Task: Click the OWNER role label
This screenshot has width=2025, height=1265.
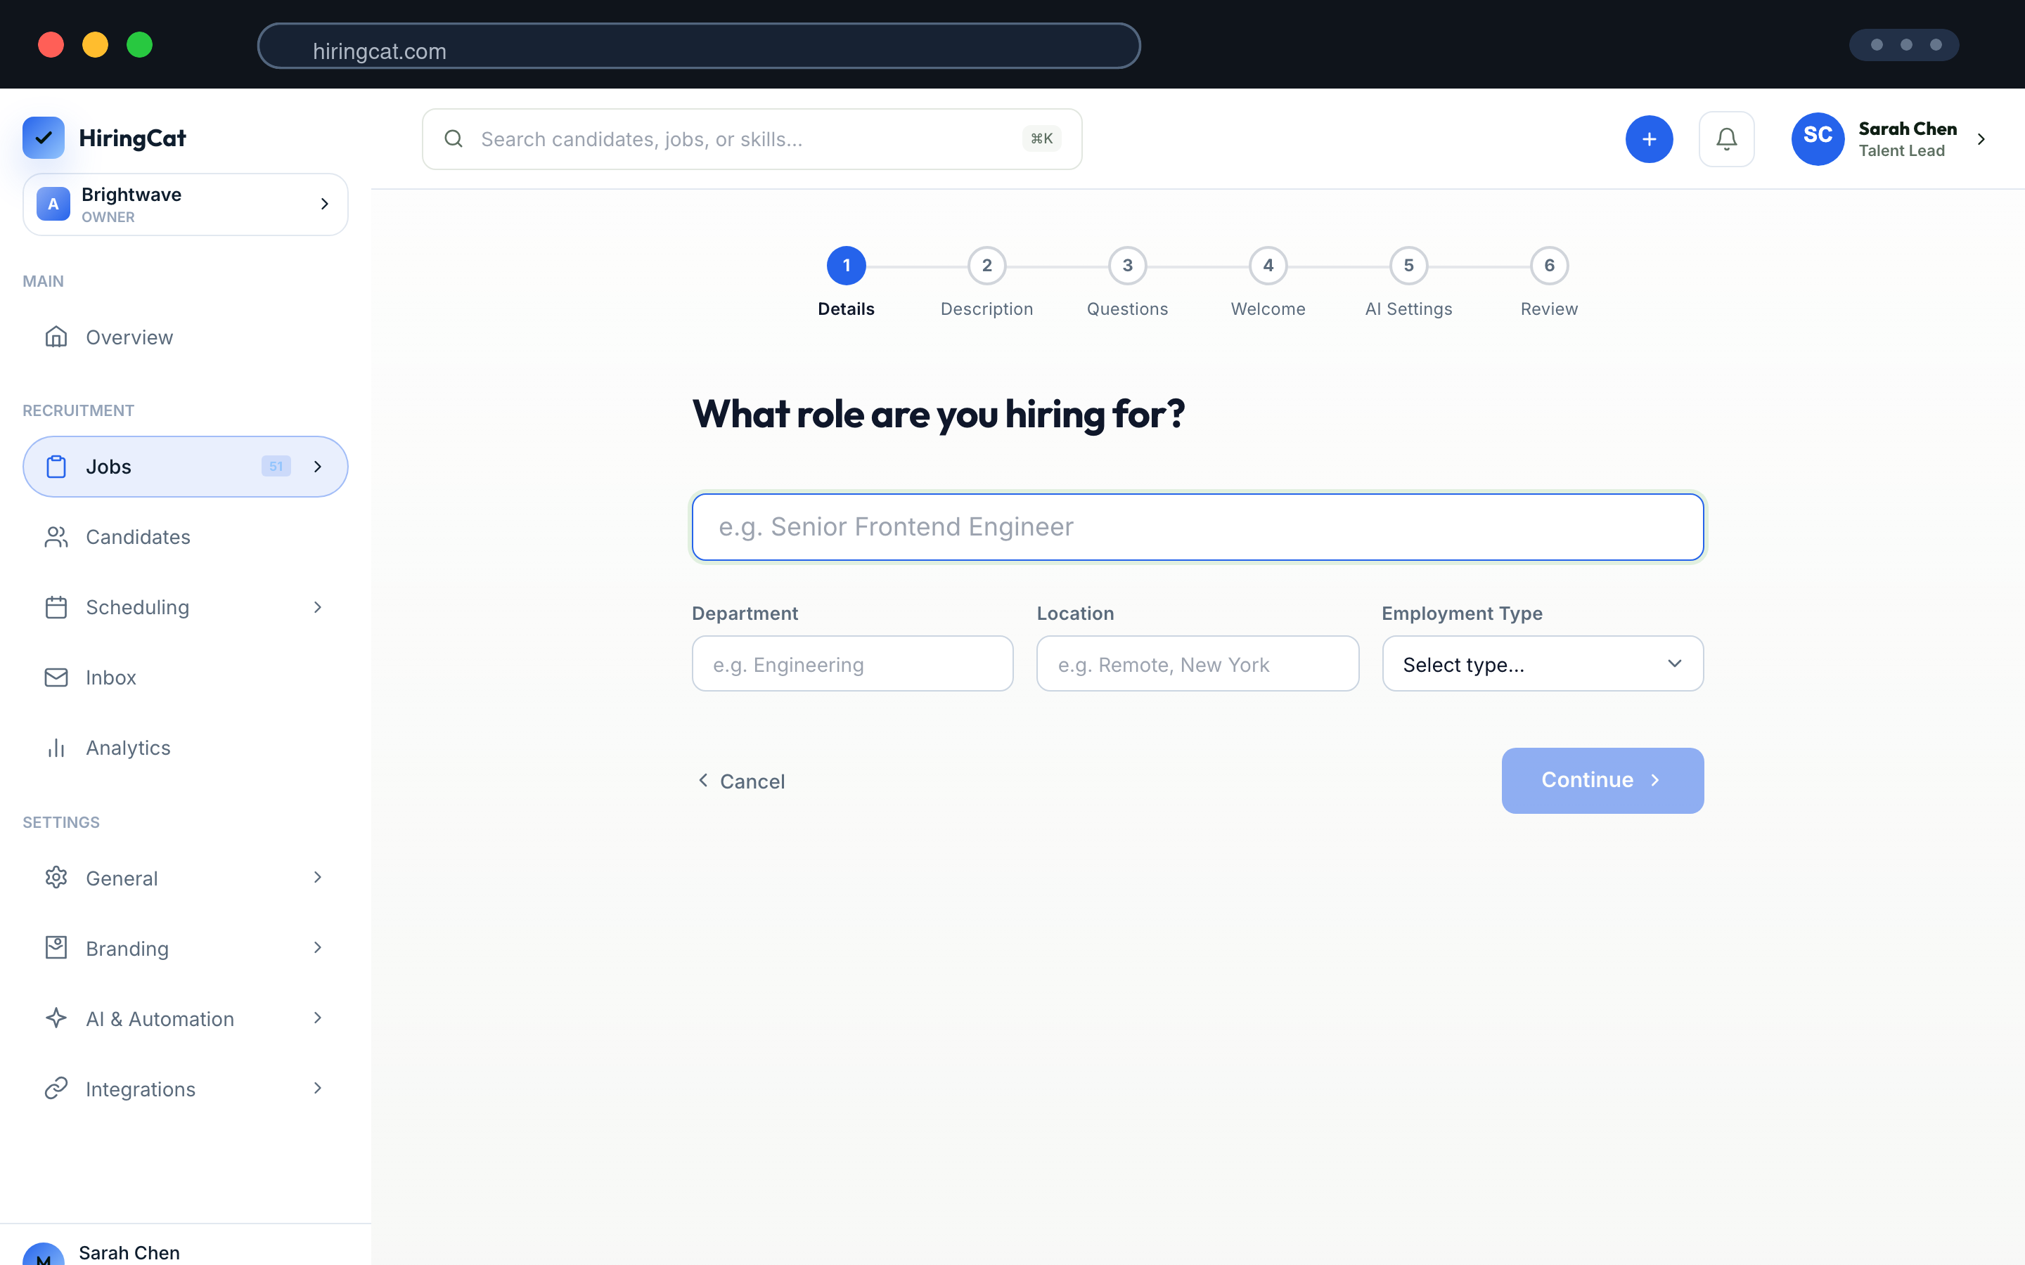Action: pos(108,218)
